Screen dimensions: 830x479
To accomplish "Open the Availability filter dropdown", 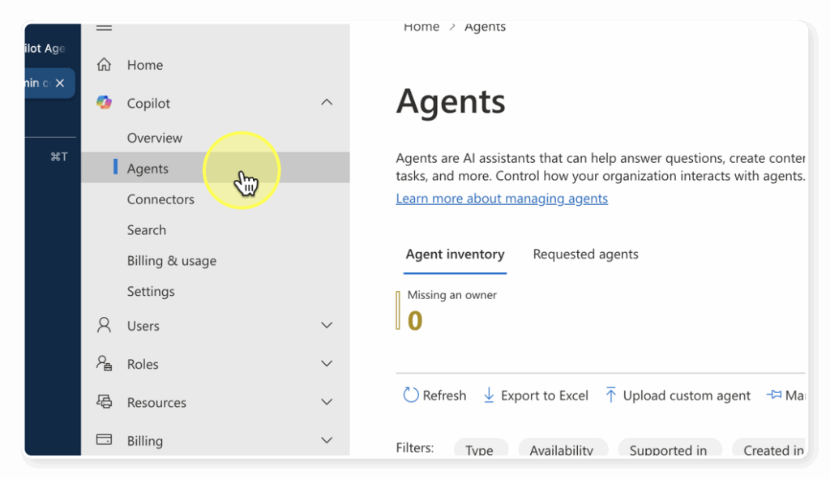I will tap(561, 450).
